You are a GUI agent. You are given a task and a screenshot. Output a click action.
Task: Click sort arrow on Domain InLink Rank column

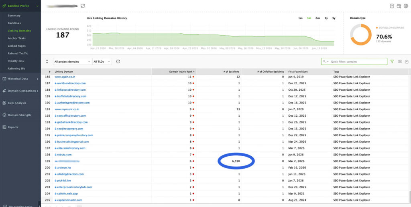194,72
